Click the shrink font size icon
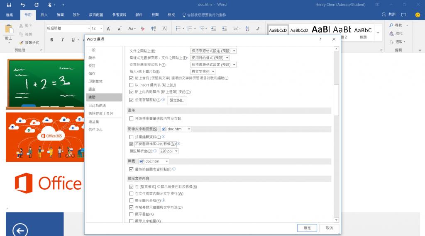The image size is (425, 236). point(119,29)
